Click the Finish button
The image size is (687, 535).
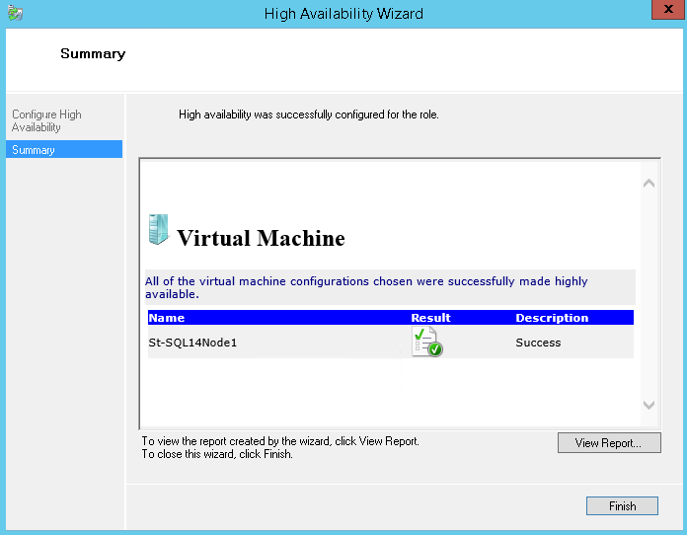click(x=622, y=505)
